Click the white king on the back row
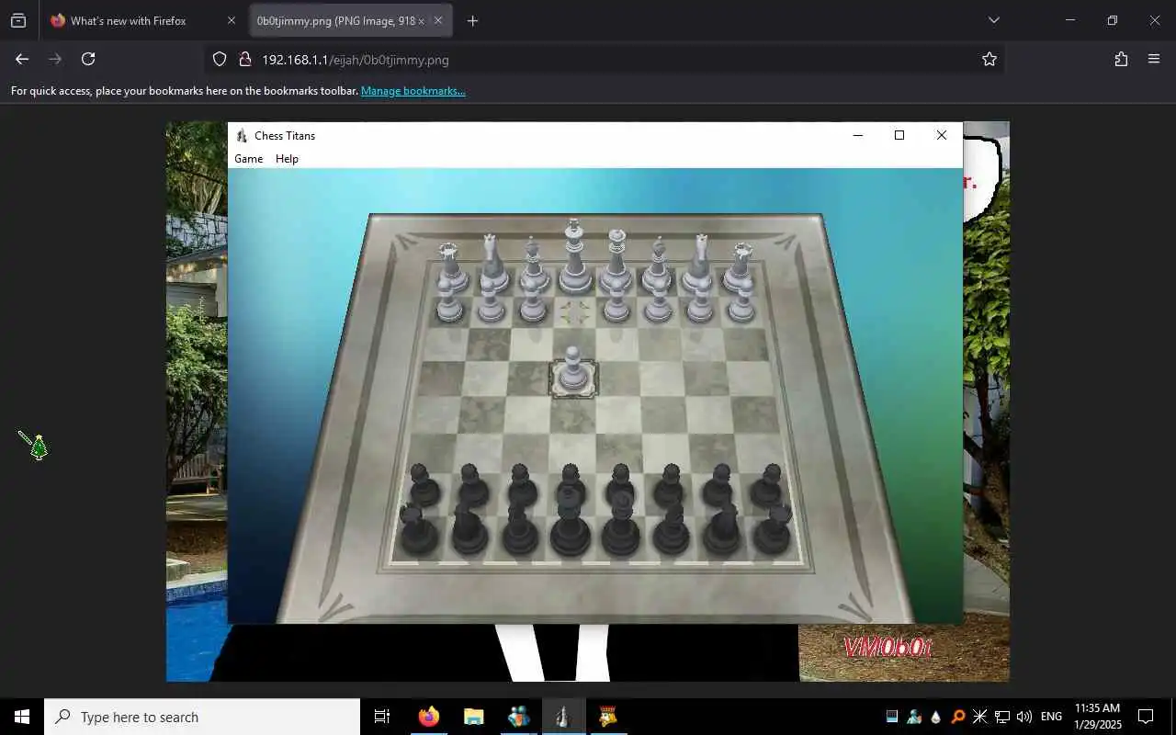This screenshot has height=735, width=1176. click(574, 255)
